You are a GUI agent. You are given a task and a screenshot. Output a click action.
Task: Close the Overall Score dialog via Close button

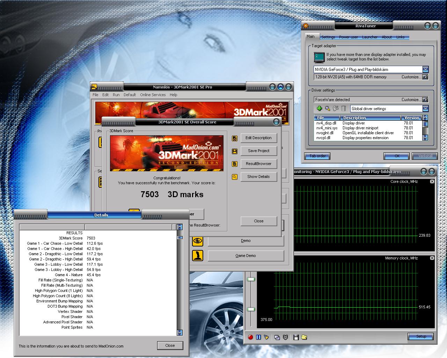tap(259, 221)
